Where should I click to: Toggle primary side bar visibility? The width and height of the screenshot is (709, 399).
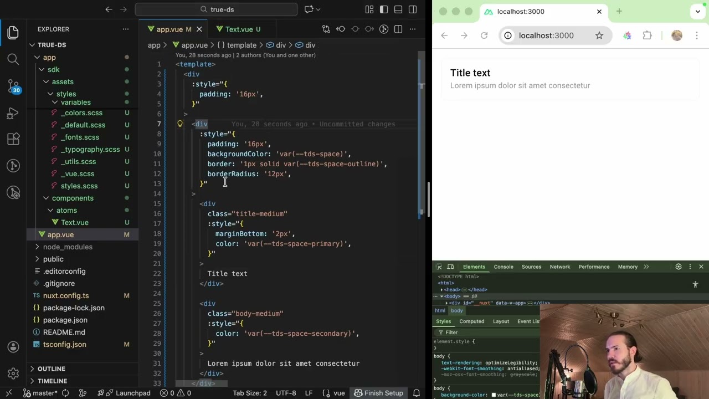tap(384, 9)
